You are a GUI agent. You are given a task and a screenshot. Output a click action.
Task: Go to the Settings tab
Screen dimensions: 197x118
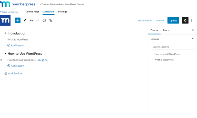[x=62, y=12]
